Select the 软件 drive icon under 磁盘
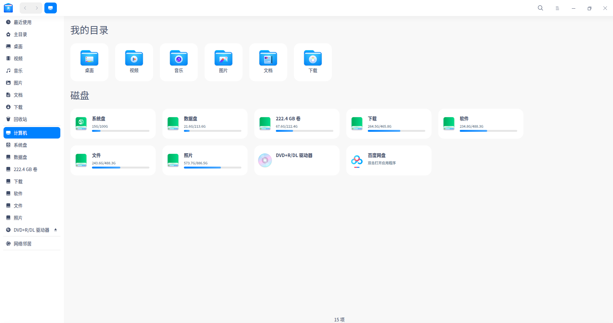 click(449, 124)
